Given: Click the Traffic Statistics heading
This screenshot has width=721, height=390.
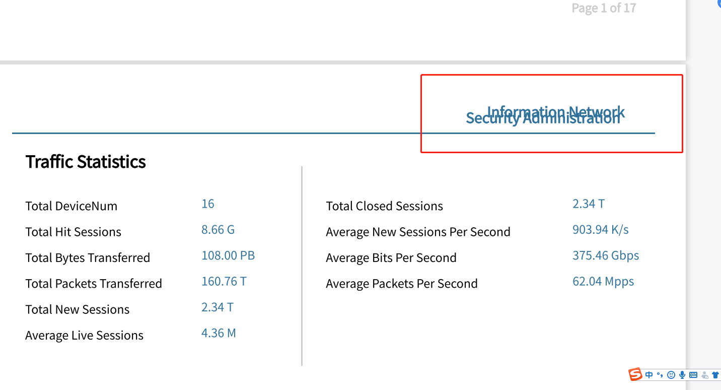Looking at the screenshot, I should [86, 162].
